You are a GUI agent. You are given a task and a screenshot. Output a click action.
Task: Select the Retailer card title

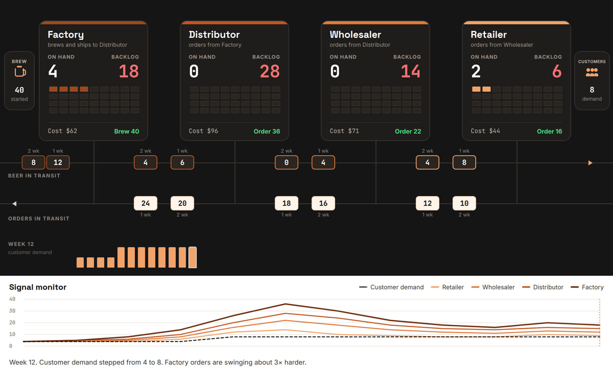489,35
